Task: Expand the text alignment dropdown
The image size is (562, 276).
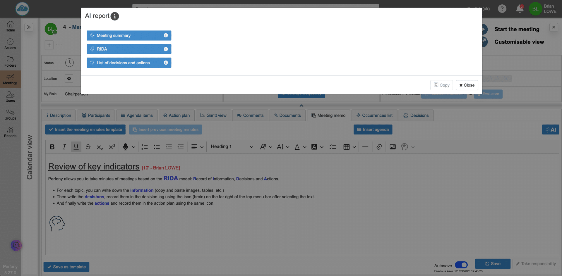Action: tap(201, 147)
